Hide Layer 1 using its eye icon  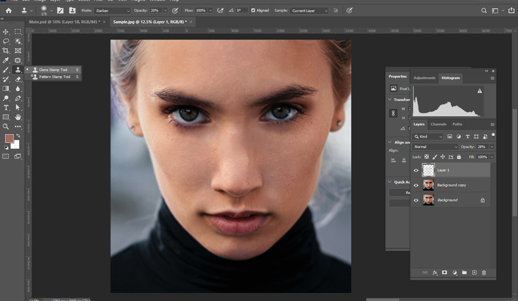pyautogui.click(x=416, y=170)
